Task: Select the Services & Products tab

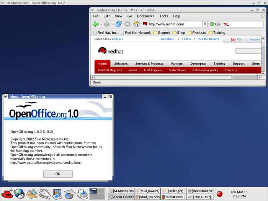Action: coord(149,64)
